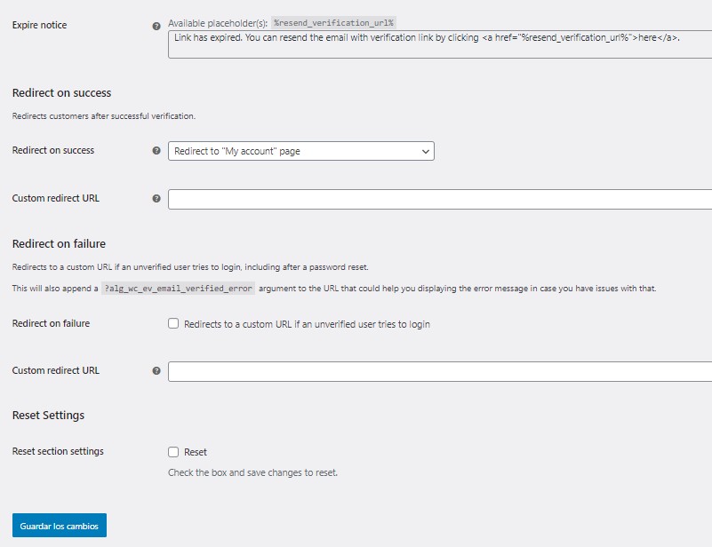Open the Redirect to "My account" page dropdown
This screenshot has width=712, height=547.
click(x=300, y=151)
